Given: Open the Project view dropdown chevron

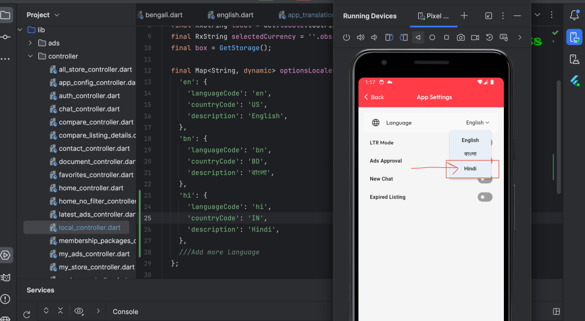Looking at the screenshot, I should [x=57, y=15].
